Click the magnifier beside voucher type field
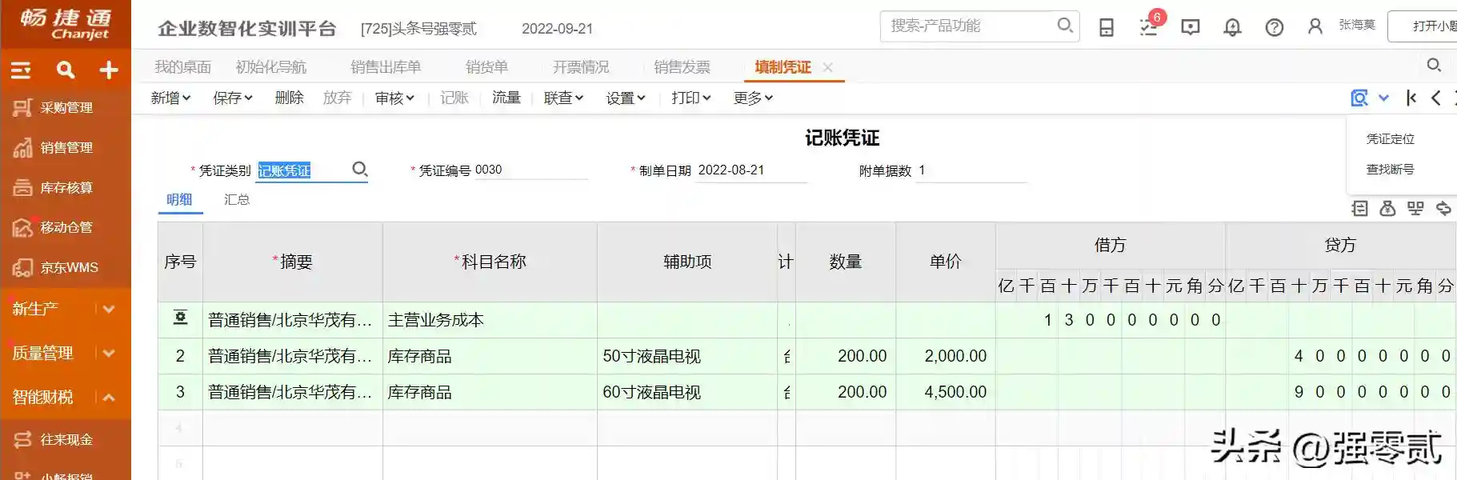The height and width of the screenshot is (480, 1457). 359,170
